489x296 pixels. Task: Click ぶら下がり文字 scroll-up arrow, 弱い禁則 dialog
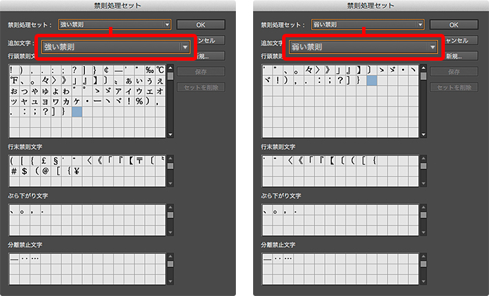click(x=423, y=208)
